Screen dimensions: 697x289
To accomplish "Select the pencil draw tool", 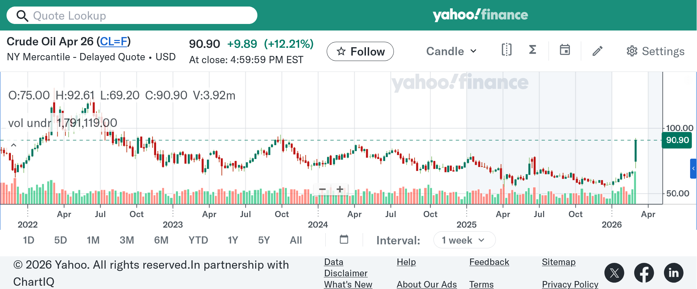I will coord(598,51).
